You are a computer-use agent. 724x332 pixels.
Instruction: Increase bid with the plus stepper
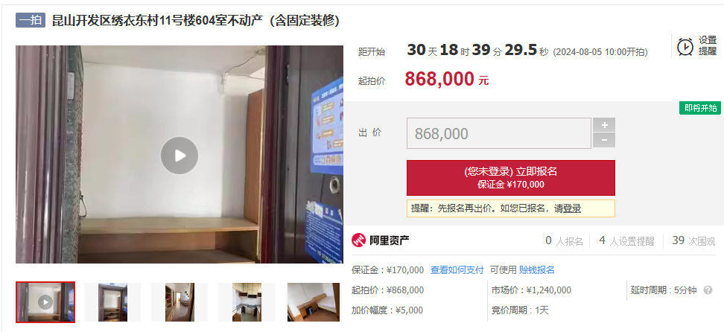(x=604, y=124)
